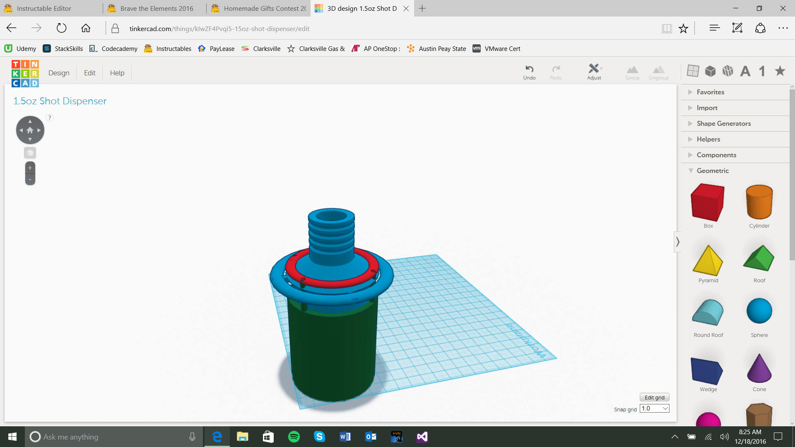Switch to the Instructable Editor tab
This screenshot has height=447, width=795.
click(44, 8)
